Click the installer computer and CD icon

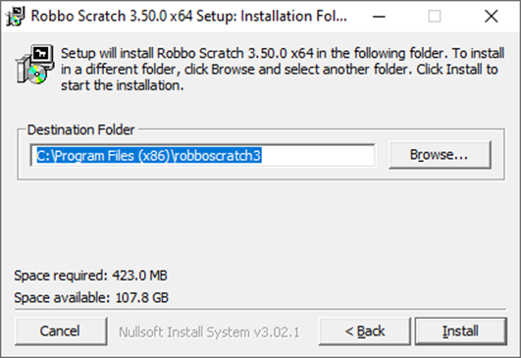pyautogui.click(x=35, y=64)
